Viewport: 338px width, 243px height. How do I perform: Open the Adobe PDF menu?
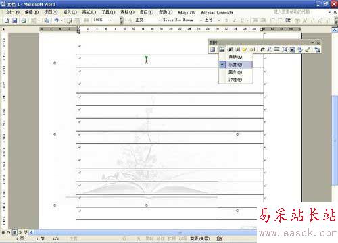point(187,12)
